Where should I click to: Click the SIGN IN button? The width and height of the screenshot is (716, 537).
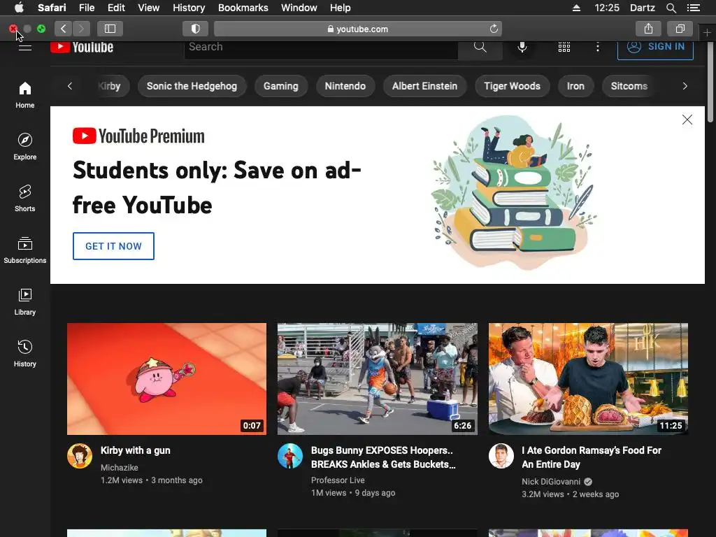[655, 47]
